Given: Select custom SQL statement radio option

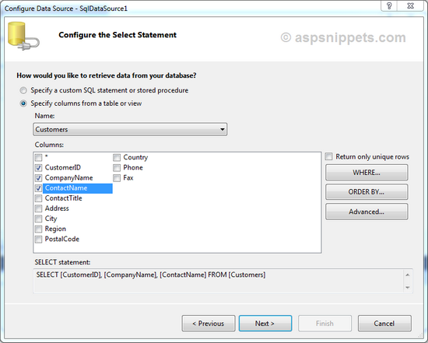Looking at the screenshot, I should coord(23,90).
